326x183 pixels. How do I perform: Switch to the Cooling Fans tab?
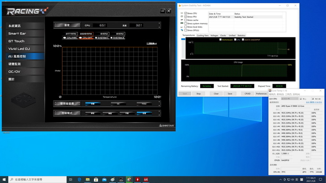pos(202,35)
